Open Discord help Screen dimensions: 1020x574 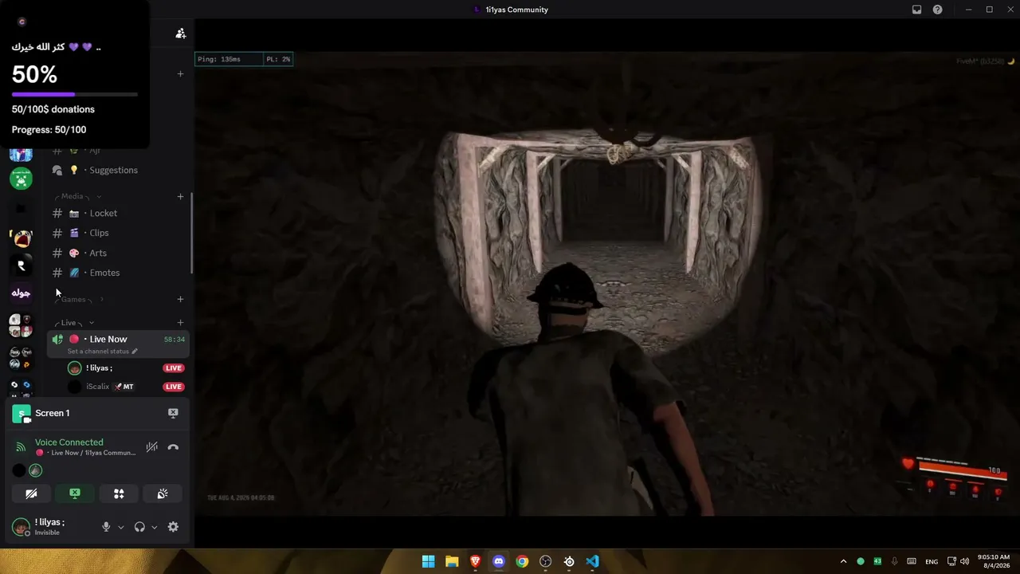pos(938,10)
